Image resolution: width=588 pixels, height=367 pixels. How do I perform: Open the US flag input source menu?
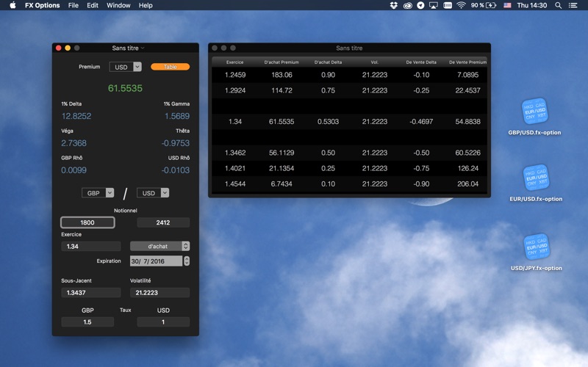[x=507, y=5]
